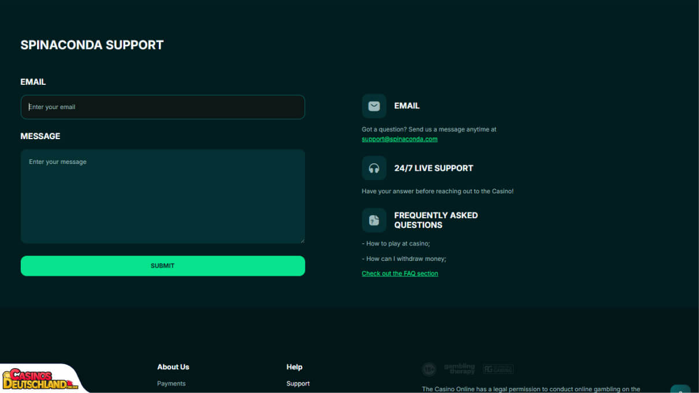Click the headset icon for live support
The image size is (699, 393).
(x=374, y=168)
